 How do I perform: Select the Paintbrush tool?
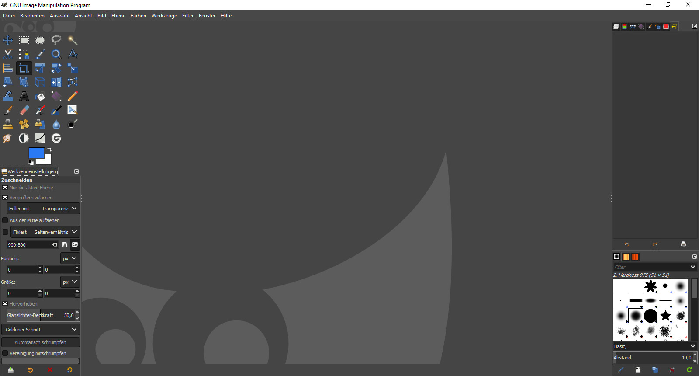pyautogui.click(x=8, y=110)
